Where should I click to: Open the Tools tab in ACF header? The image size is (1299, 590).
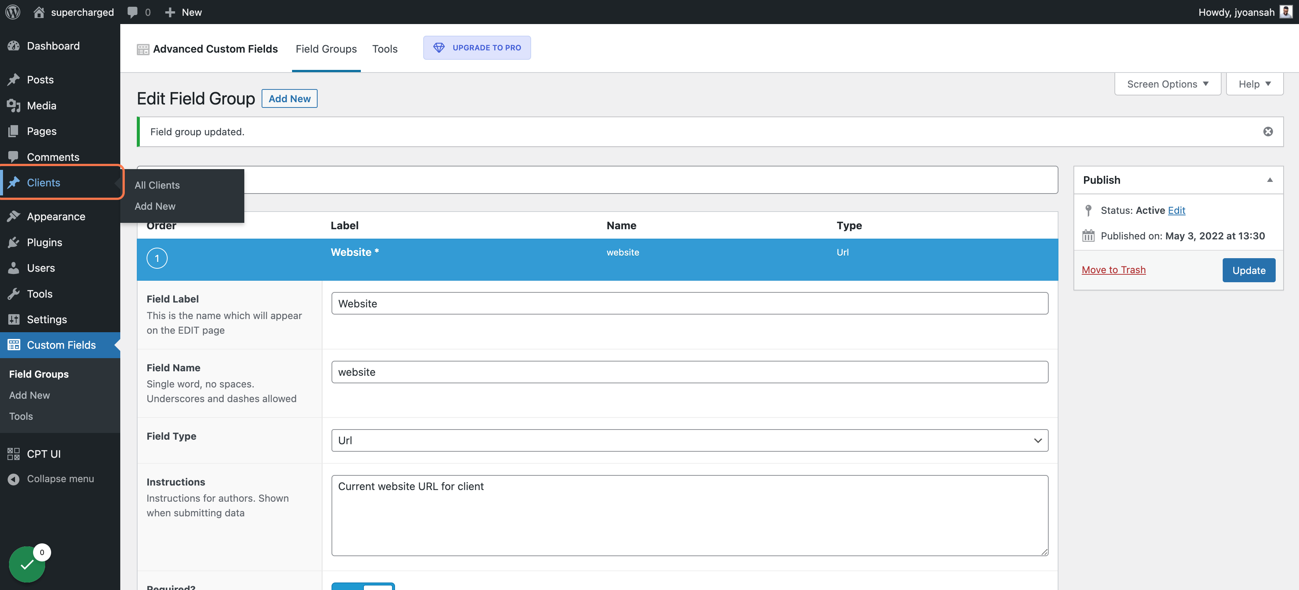point(385,49)
